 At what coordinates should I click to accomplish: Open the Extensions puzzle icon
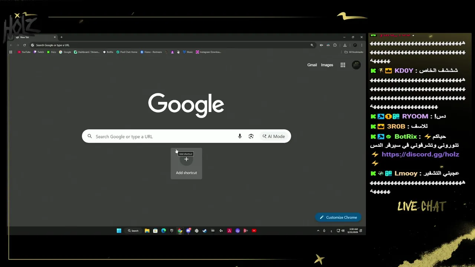tap(335, 45)
